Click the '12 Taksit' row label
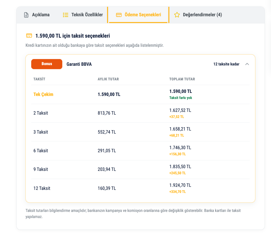271x236 pixels. click(42, 188)
